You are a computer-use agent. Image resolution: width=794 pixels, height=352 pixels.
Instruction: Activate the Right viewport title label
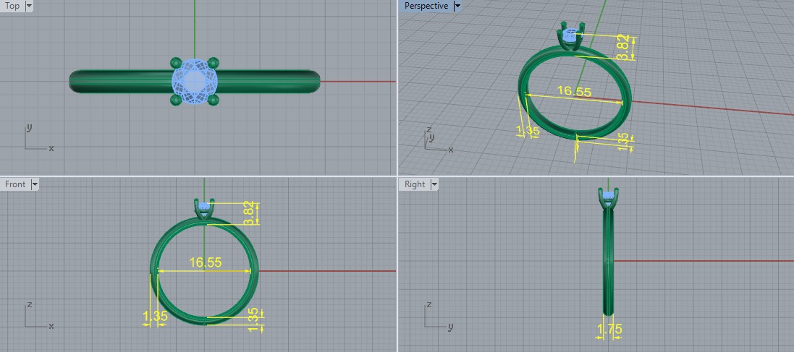(x=415, y=184)
